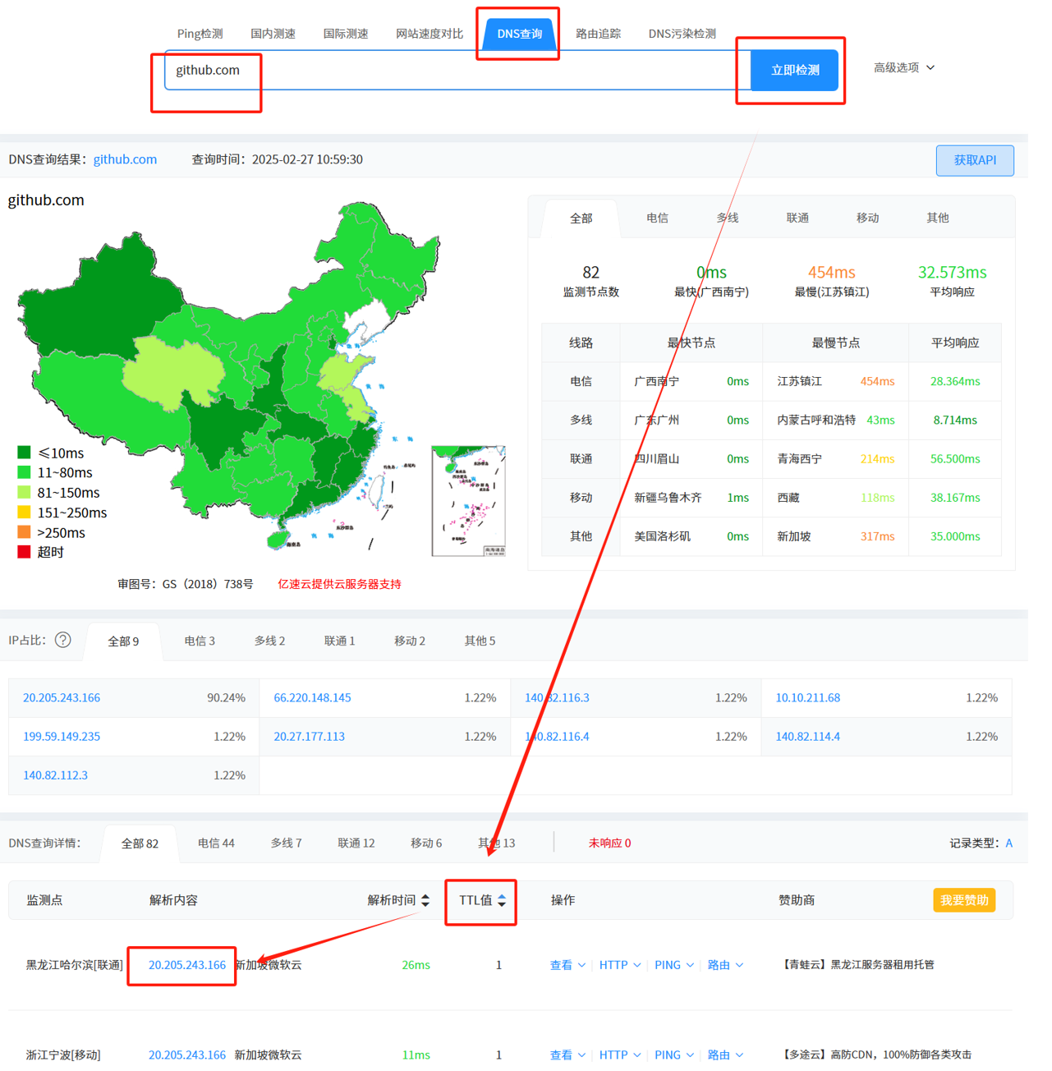Open IP 20.205.243.166 in IP占比 table
Screen dimensions: 1052x1071
(x=62, y=697)
